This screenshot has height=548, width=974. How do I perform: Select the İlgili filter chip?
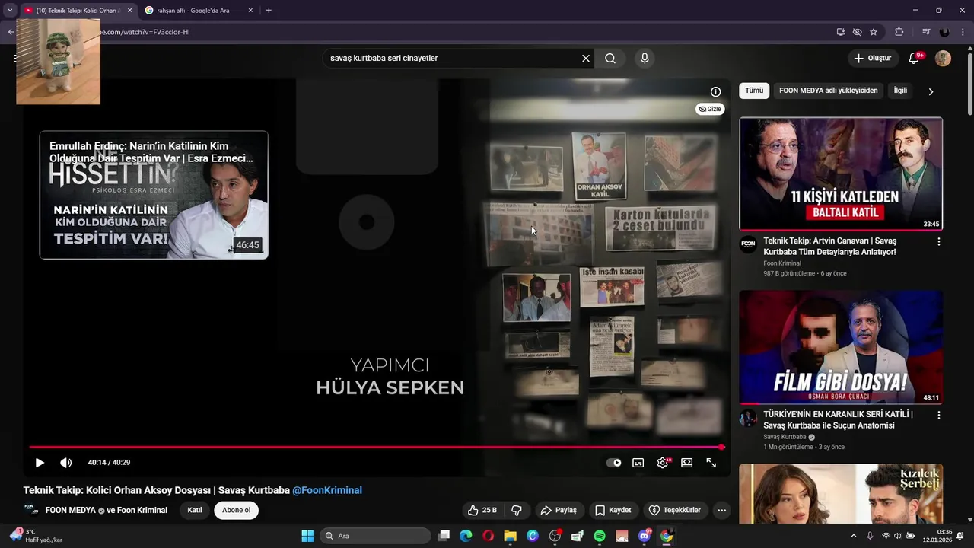point(900,91)
